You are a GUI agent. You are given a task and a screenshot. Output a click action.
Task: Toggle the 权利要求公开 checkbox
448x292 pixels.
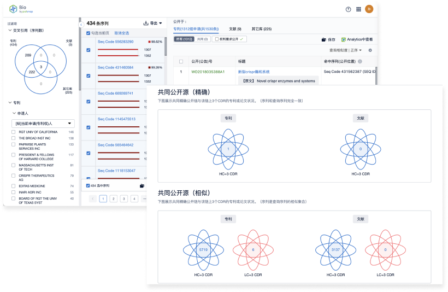pyautogui.click(x=217, y=39)
